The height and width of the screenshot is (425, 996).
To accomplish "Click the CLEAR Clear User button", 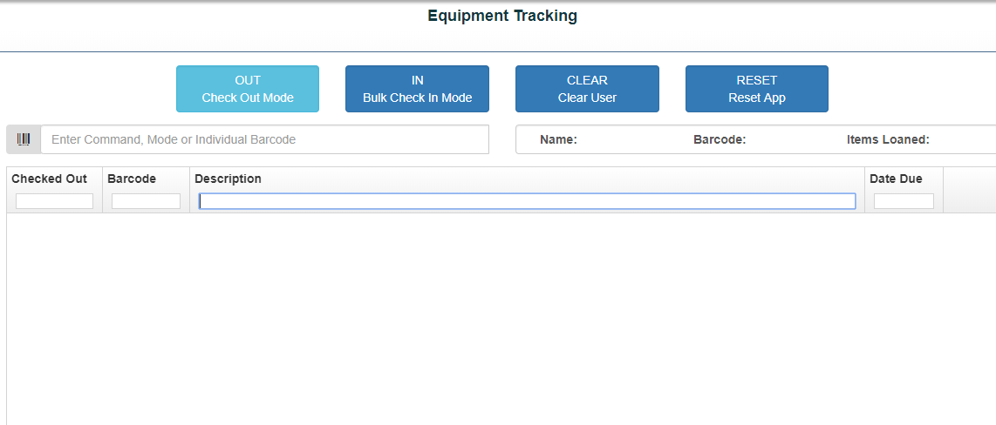I will [x=587, y=89].
